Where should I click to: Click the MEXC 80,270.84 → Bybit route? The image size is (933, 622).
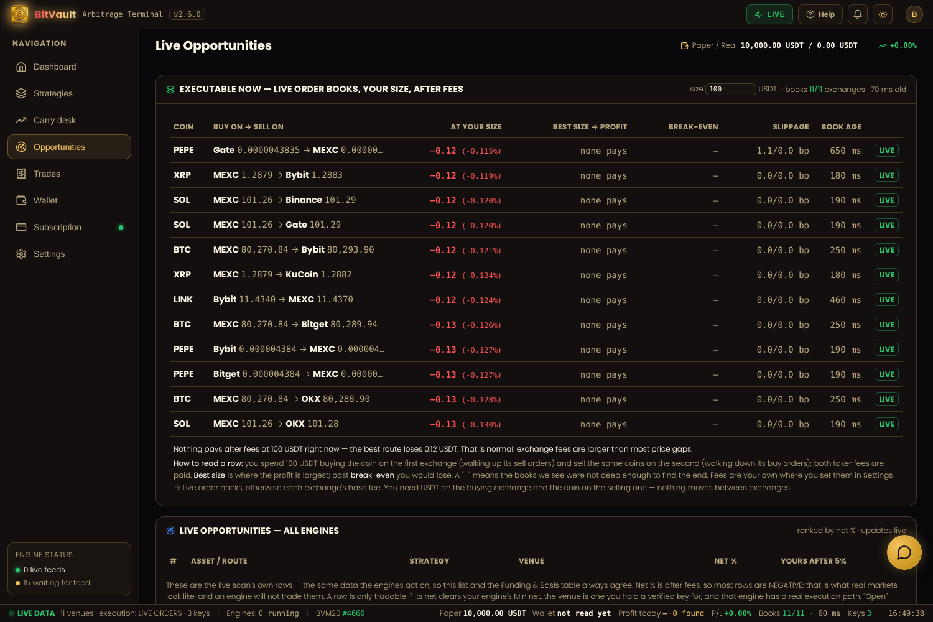click(x=294, y=249)
